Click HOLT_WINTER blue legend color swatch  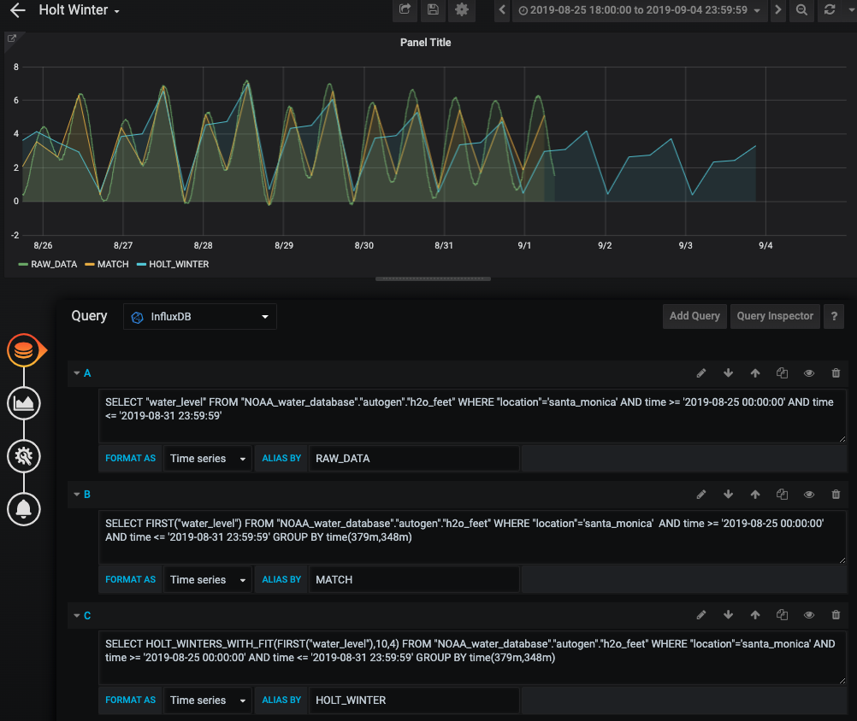142,264
